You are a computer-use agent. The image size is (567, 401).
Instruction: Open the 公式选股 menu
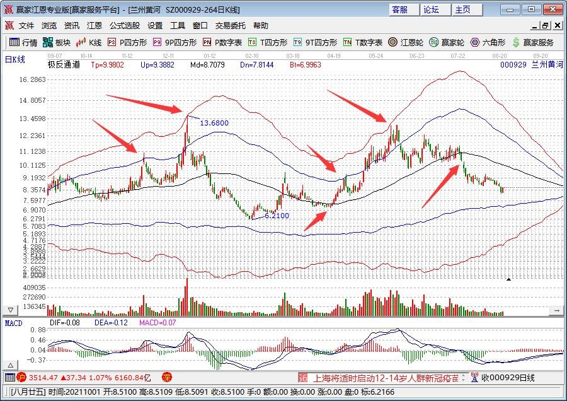click(125, 25)
